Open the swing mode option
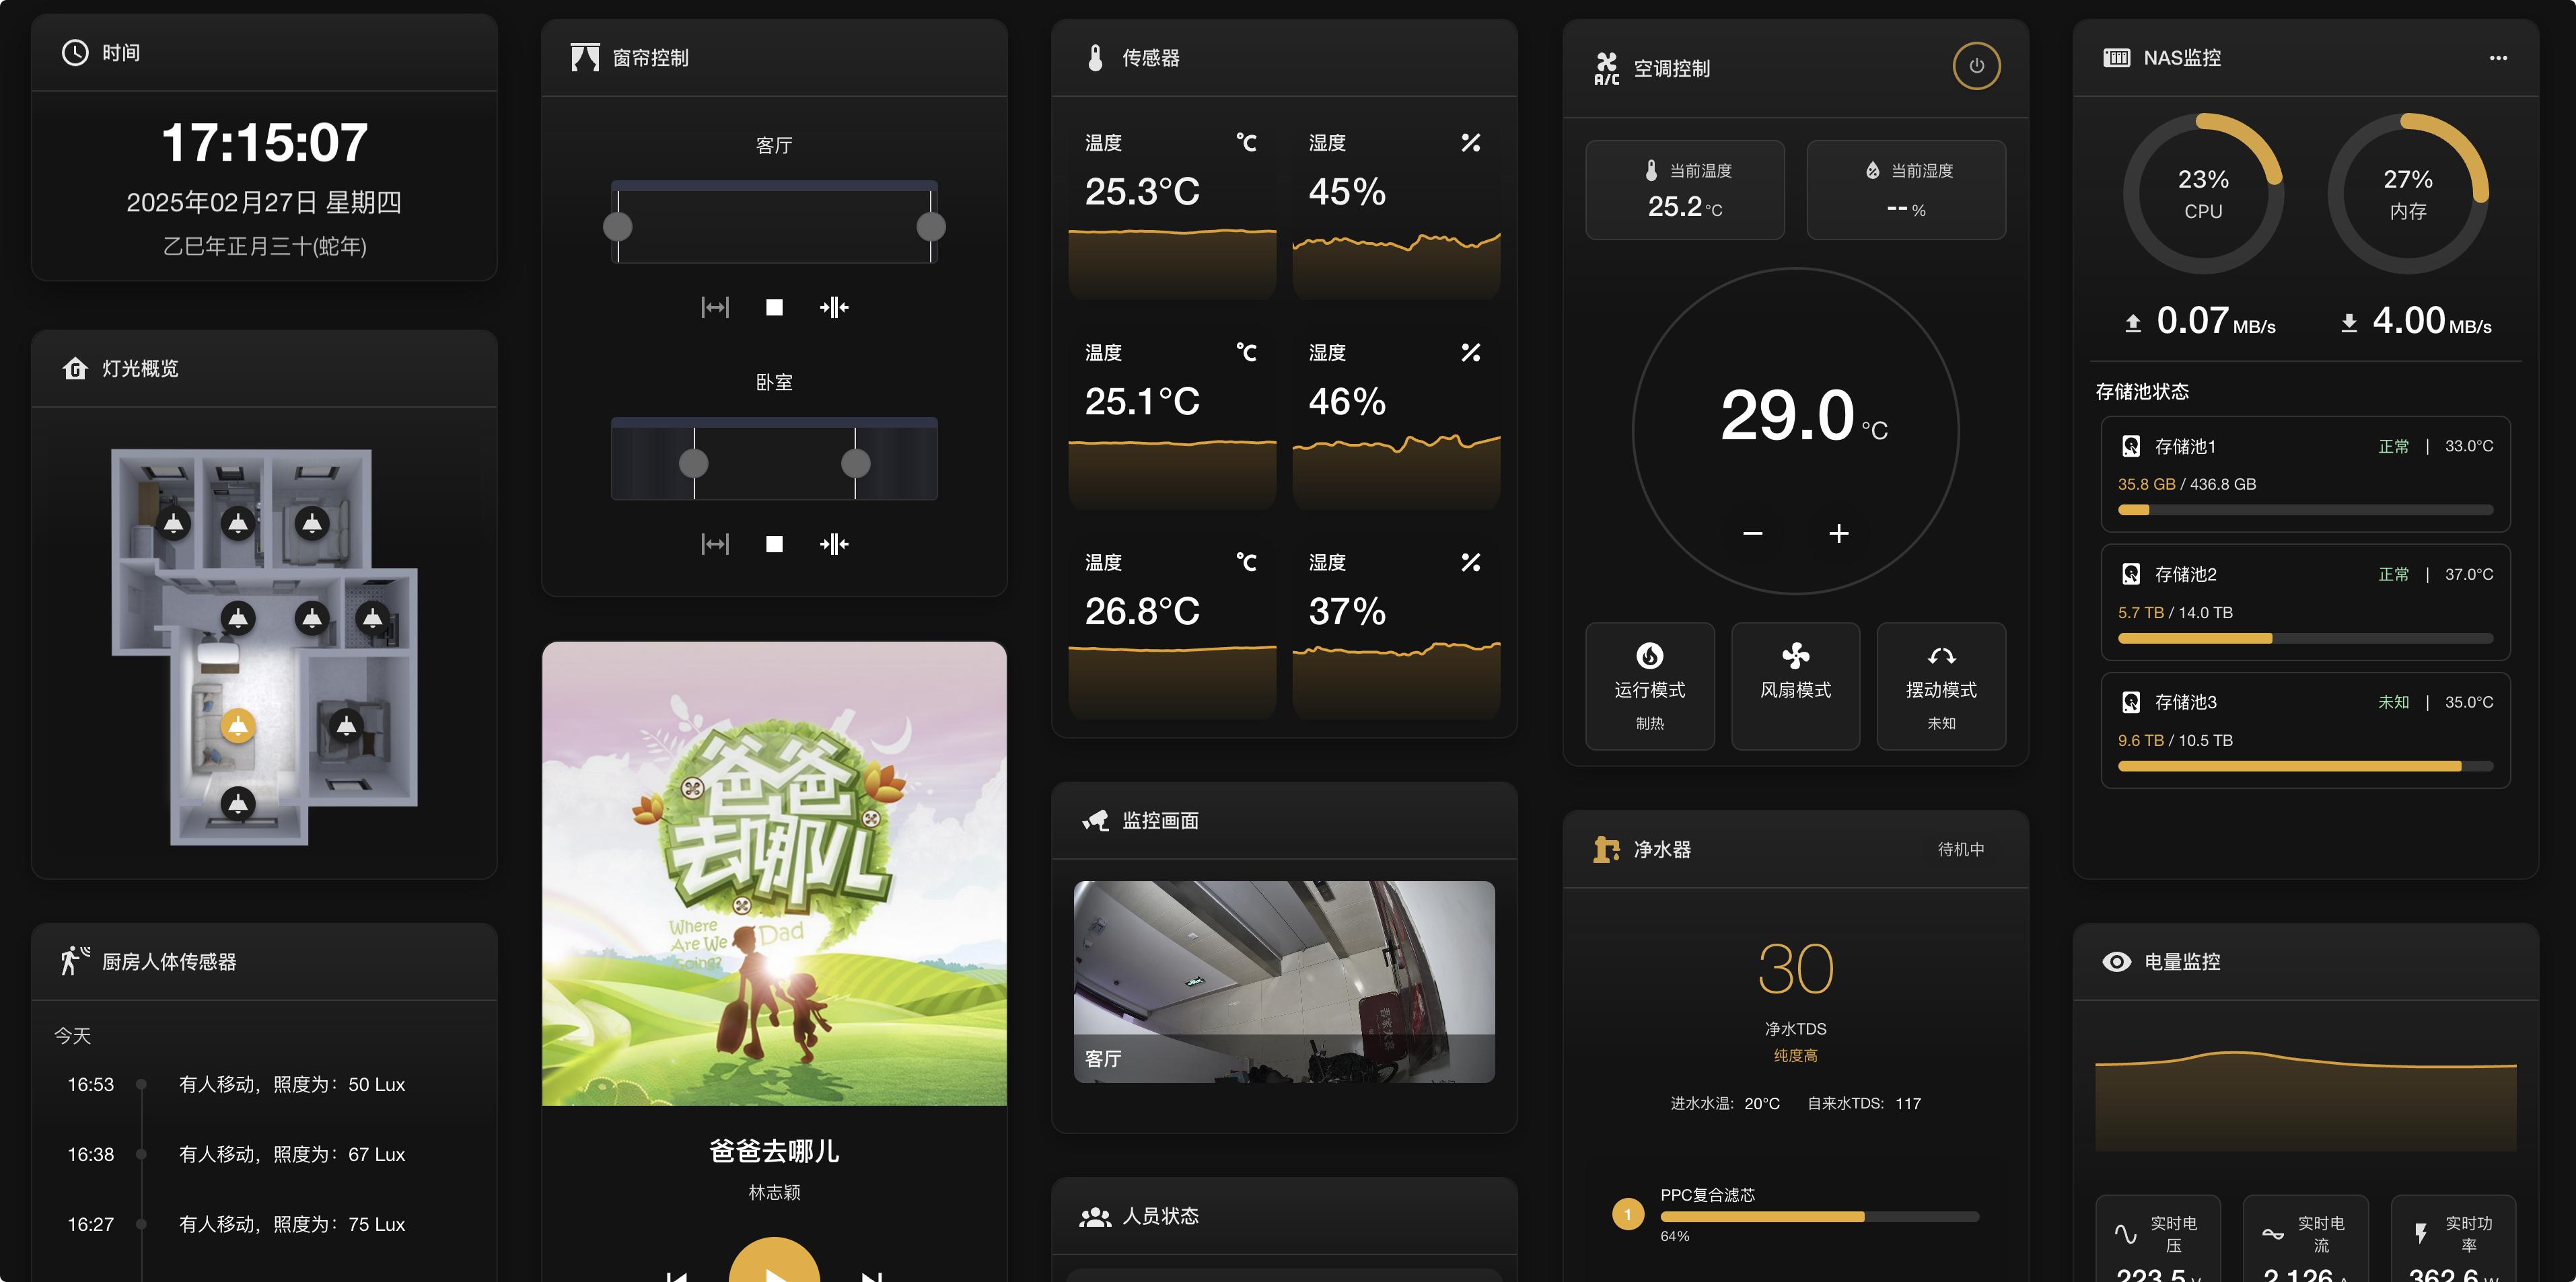The height and width of the screenshot is (1282, 2576). point(1941,687)
